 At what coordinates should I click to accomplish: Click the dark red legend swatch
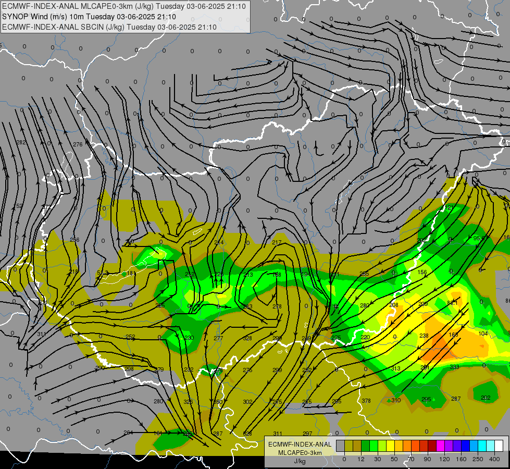(x=432, y=446)
